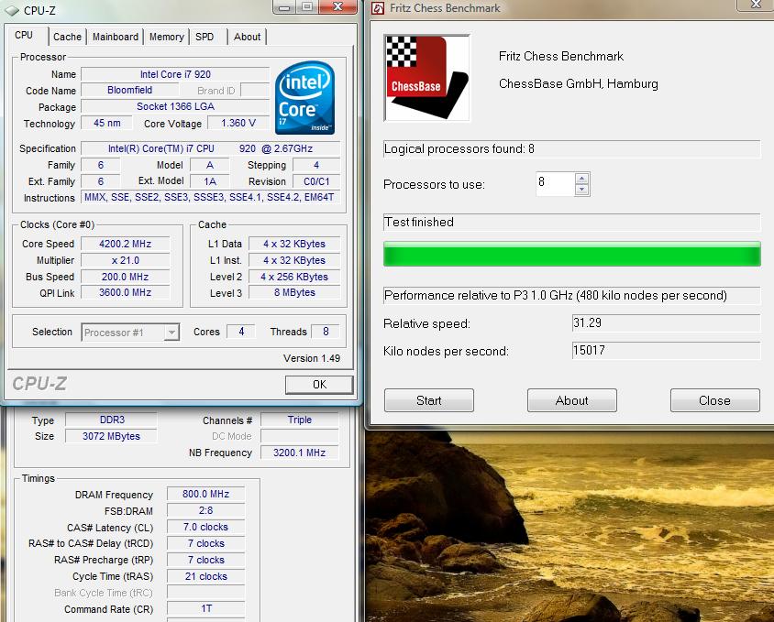
Task: Open the Fritz benchmark About dialog
Action: [571, 400]
